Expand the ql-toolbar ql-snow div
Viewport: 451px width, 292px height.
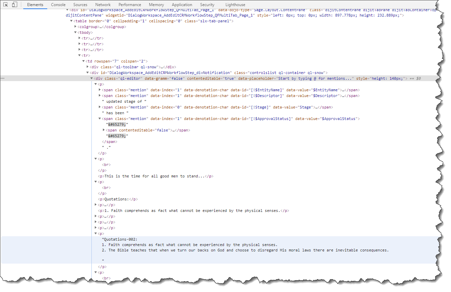[x=88, y=67]
